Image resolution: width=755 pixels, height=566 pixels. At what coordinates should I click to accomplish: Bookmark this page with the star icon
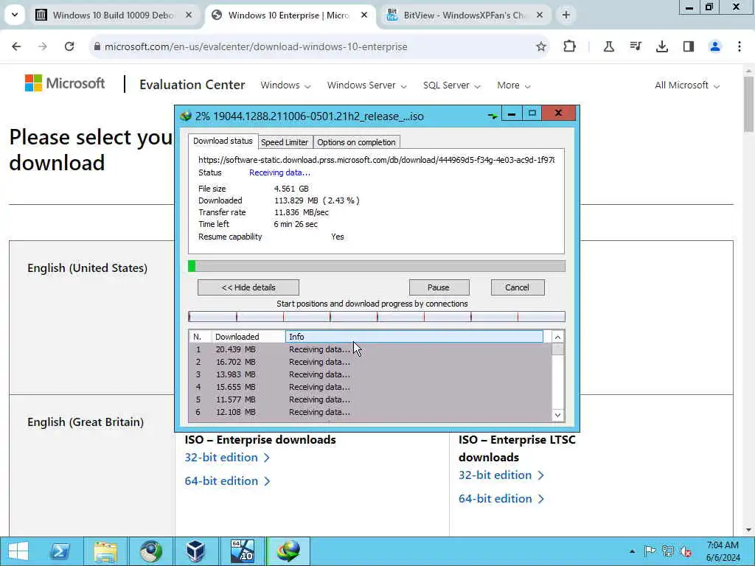point(541,46)
